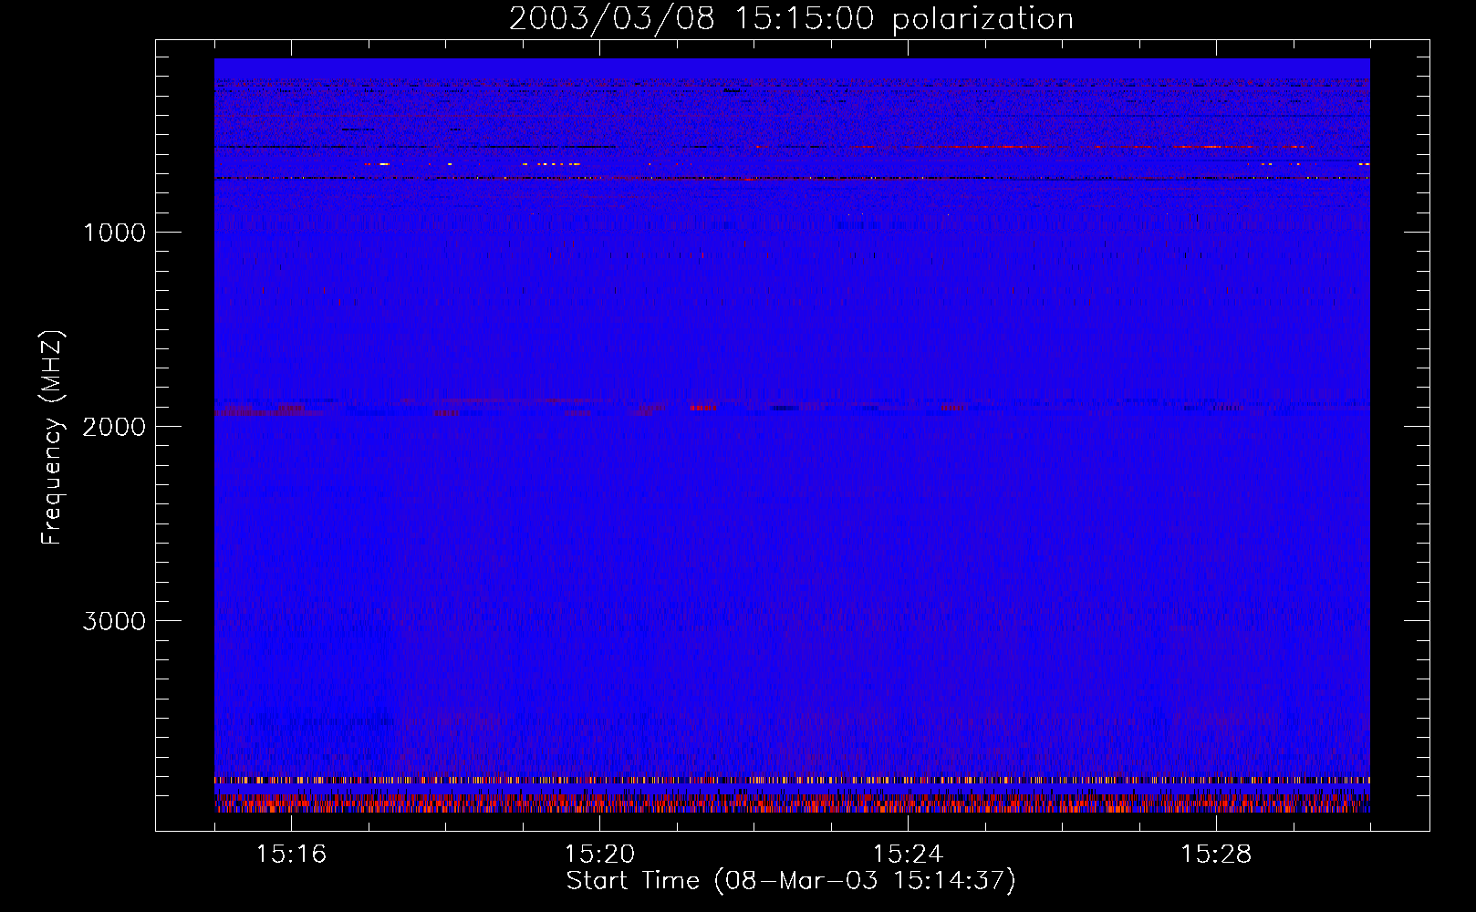Image resolution: width=1476 pixels, height=912 pixels.
Task: Click the 15:24 time tick label
Action: point(908,854)
